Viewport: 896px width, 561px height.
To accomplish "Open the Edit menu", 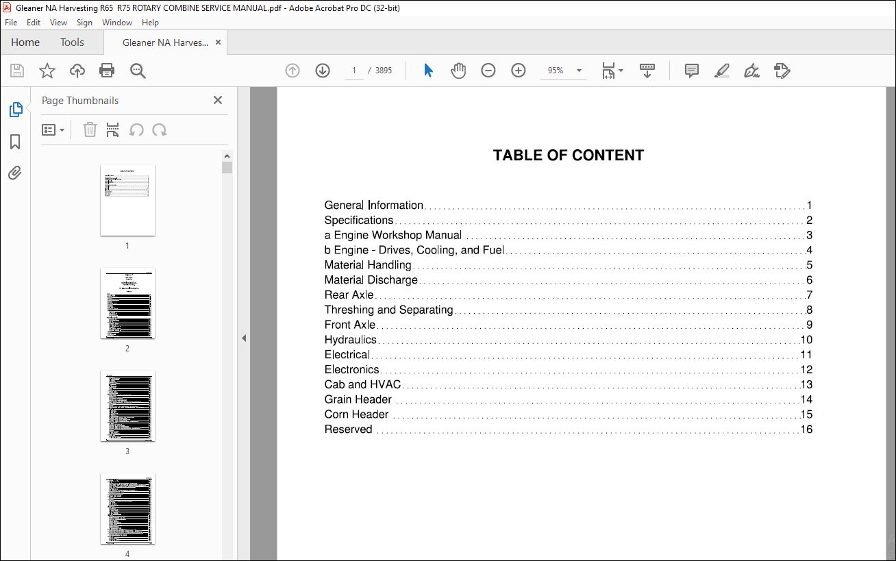I will click(34, 23).
